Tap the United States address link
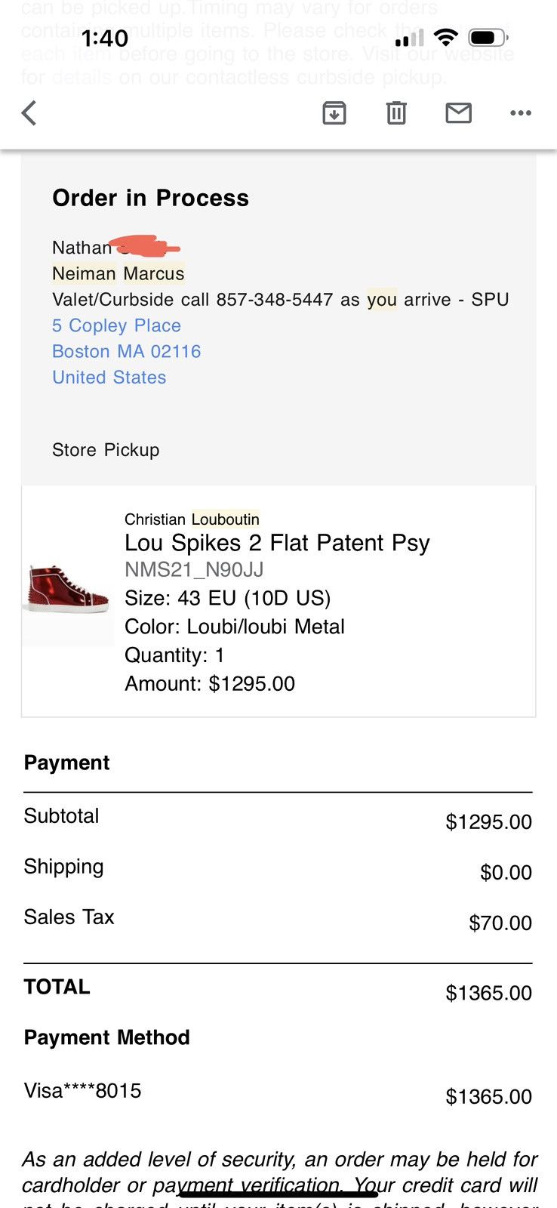This screenshot has width=557, height=1208. [x=109, y=377]
